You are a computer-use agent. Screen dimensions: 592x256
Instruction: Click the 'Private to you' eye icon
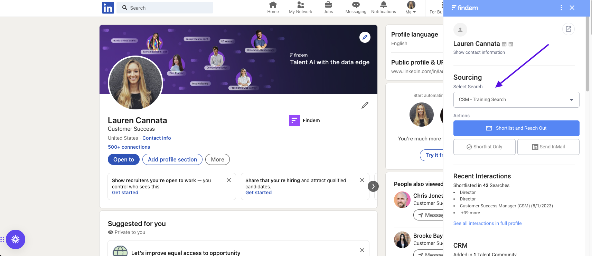click(x=111, y=232)
